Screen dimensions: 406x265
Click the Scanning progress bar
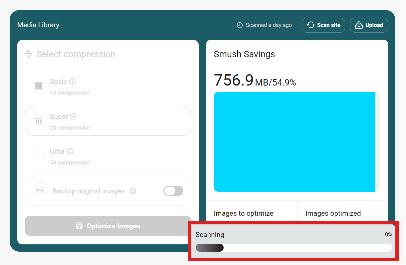(x=294, y=248)
